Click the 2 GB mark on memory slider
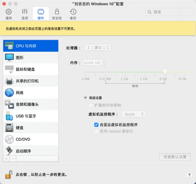 click(x=144, y=79)
